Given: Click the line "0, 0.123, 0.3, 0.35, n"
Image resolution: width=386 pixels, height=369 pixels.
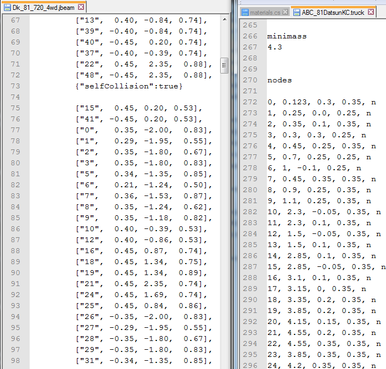Looking at the screenshot, I should point(322,102).
